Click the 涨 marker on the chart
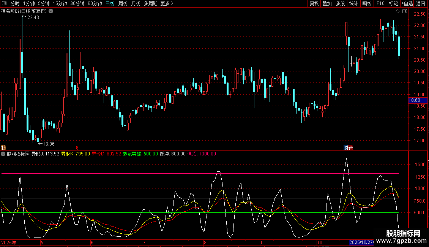429x247 pixels. click(351, 147)
